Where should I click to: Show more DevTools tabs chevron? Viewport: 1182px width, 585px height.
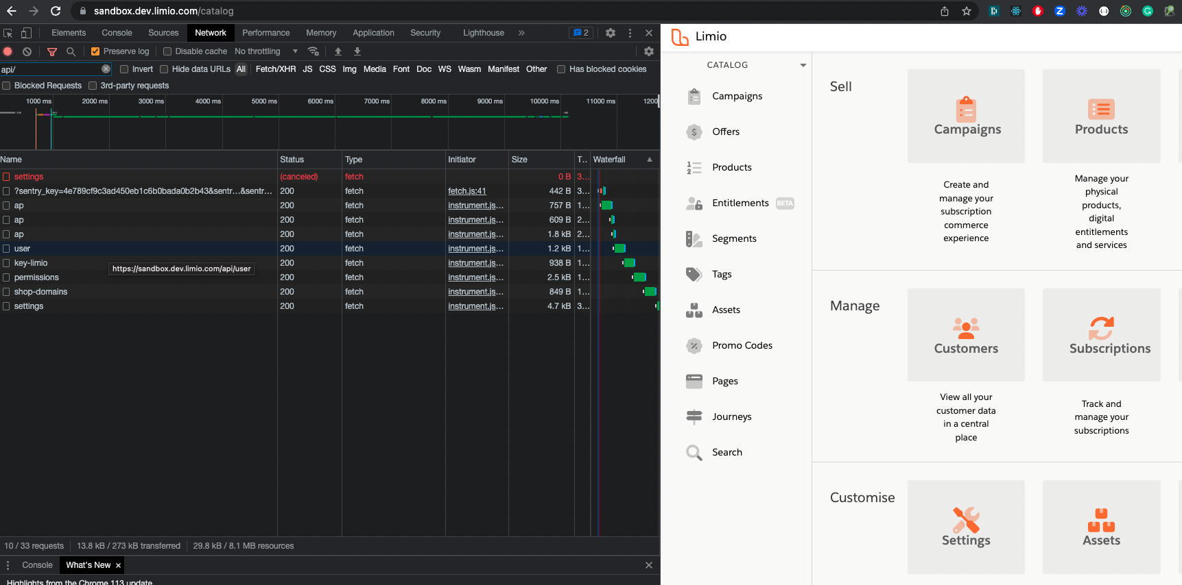[521, 33]
